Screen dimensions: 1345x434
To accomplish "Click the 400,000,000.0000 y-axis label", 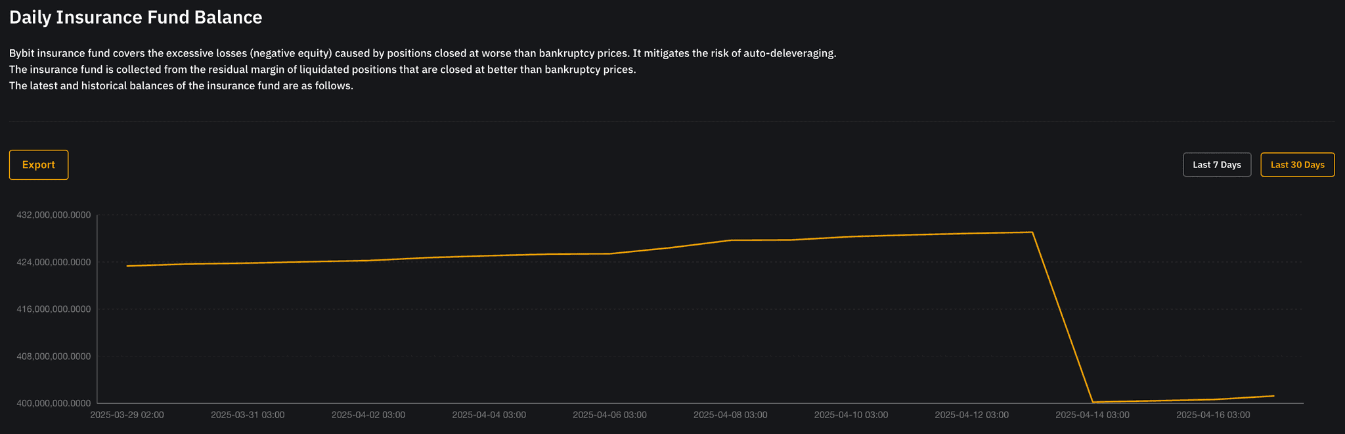I will click(x=54, y=403).
